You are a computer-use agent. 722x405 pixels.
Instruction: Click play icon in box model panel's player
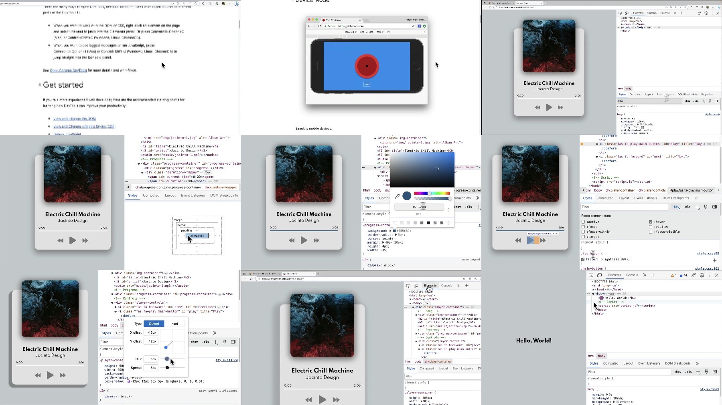click(x=73, y=240)
